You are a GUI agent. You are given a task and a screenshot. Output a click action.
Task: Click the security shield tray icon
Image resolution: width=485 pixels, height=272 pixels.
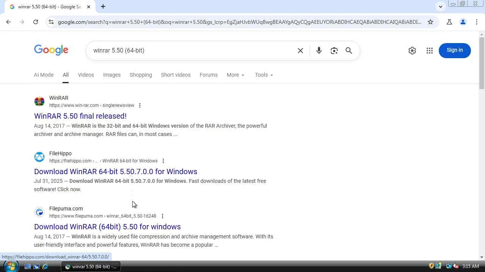click(x=432, y=266)
